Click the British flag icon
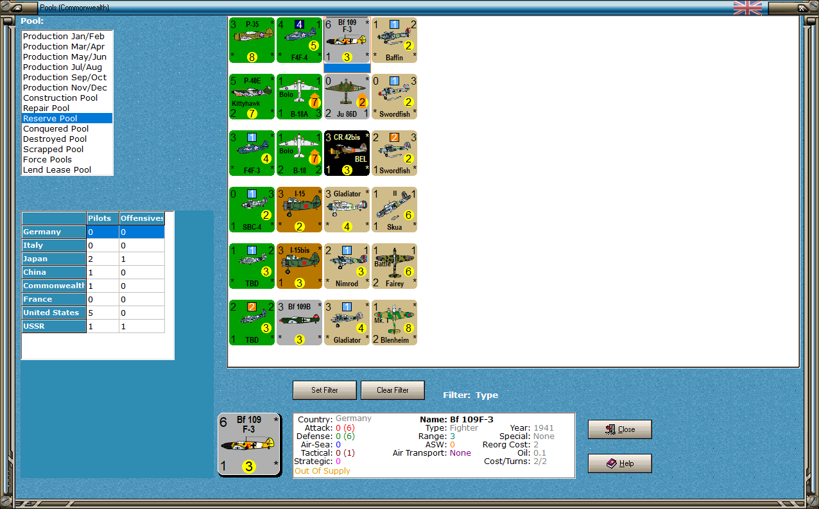819x509 pixels. pos(748,8)
